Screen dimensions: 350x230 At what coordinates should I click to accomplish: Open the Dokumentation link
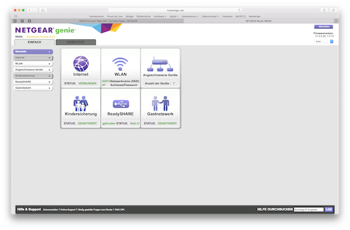click(x=51, y=210)
